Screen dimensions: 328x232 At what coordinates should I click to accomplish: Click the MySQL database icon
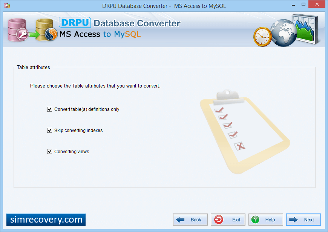coord(46,30)
